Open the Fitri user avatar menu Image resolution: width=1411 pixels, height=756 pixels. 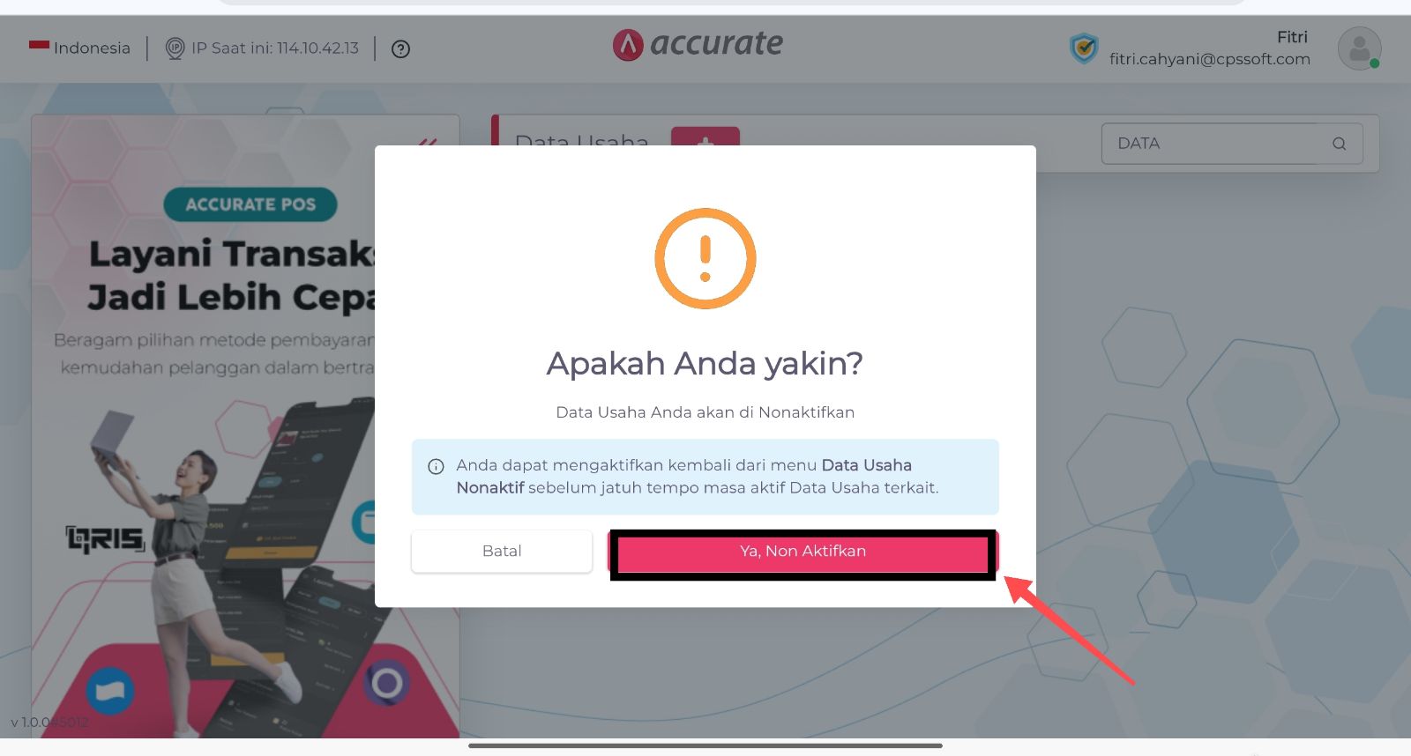(x=1359, y=48)
